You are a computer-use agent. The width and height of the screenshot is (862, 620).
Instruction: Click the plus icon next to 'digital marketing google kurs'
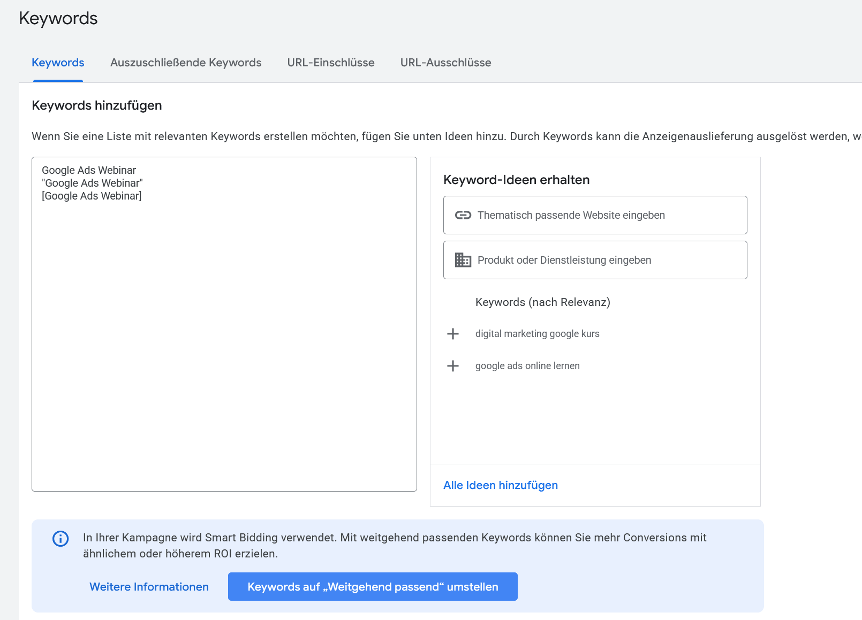point(453,334)
